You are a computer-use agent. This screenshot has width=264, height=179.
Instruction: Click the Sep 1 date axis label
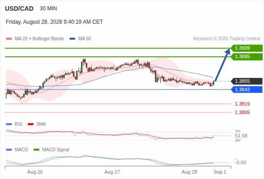[x=220, y=172]
